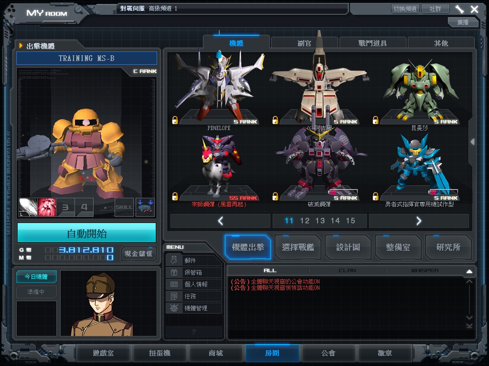This screenshot has height=366, width=489.
Task: Switch to the 機體 tab
Action: 236,43
